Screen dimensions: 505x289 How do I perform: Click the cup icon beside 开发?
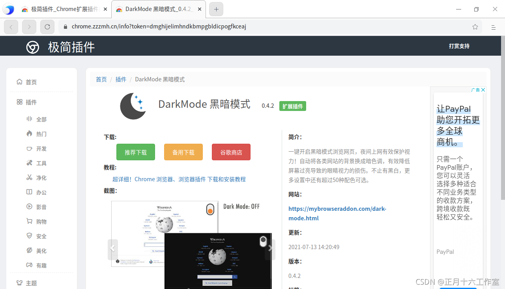[29, 148]
